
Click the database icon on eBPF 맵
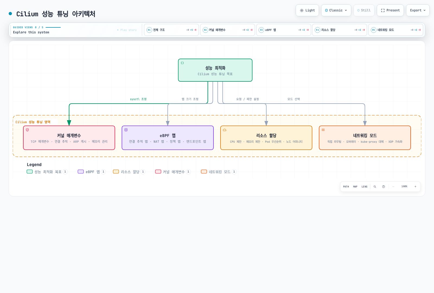(x=126, y=130)
